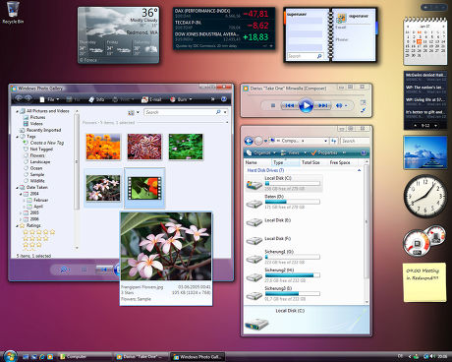Select the orange flowers thumbnail
This screenshot has height=362, width=452.
(x=103, y=147)
